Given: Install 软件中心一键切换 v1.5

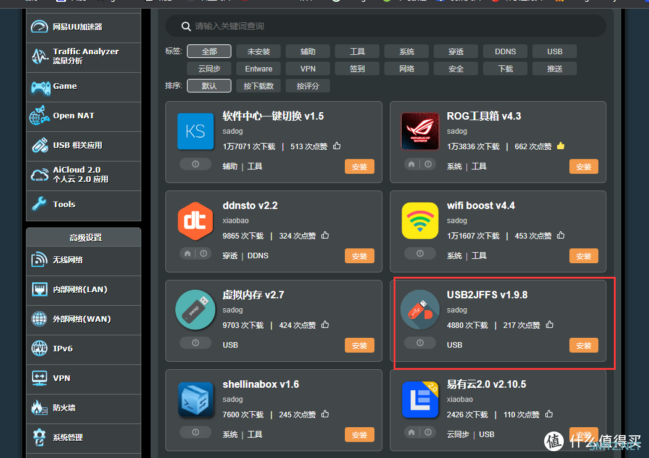Looking at the screenshot, I should coord(359,166).
